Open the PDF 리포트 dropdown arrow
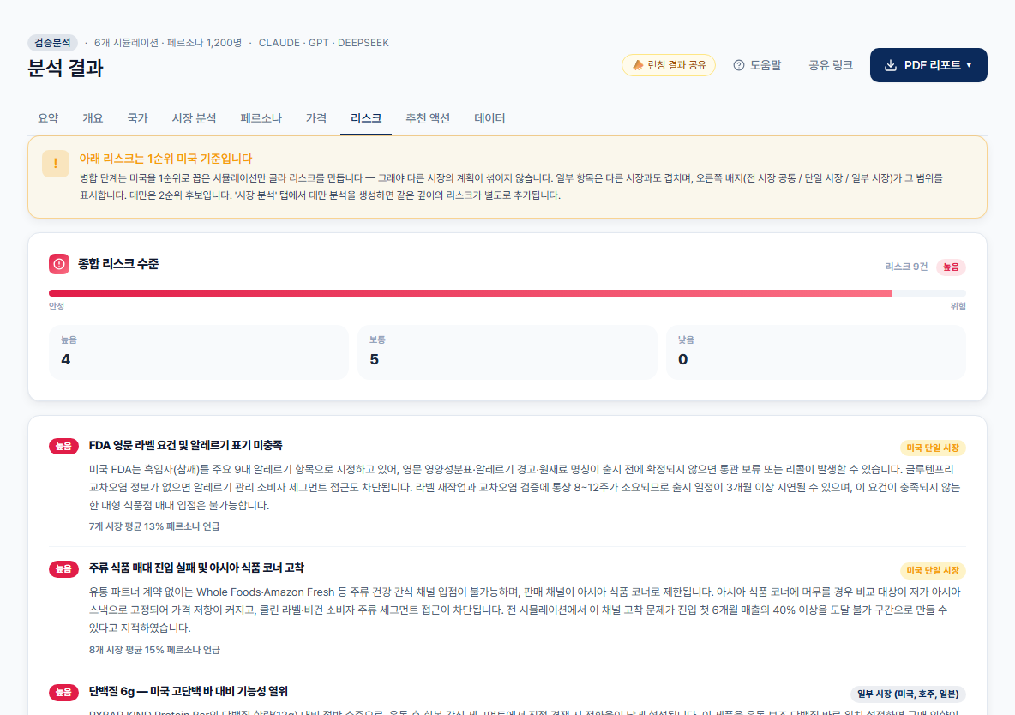This screenshot has width=1015, height=715. 969,65
